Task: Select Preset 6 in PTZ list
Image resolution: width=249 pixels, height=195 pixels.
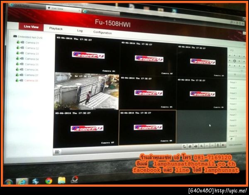Action: 233,109
